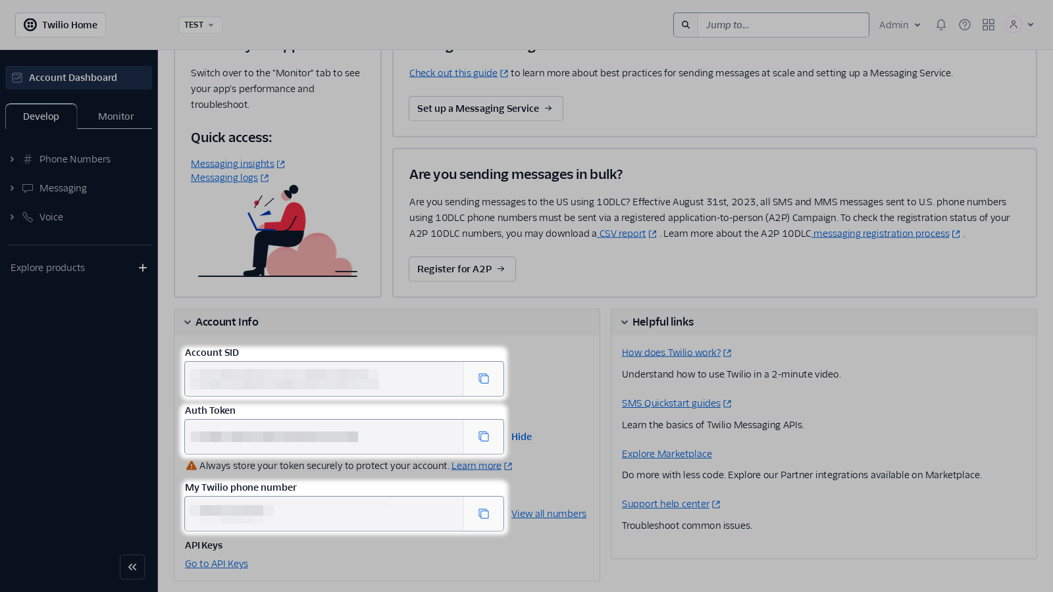Open Messaging logs link

click(x=224, y=178)
